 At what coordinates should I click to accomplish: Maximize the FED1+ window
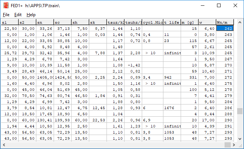point(219,6)
